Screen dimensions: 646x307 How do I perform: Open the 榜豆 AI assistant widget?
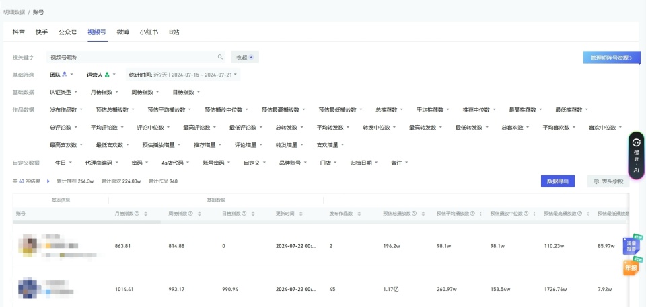click(636, 156)
